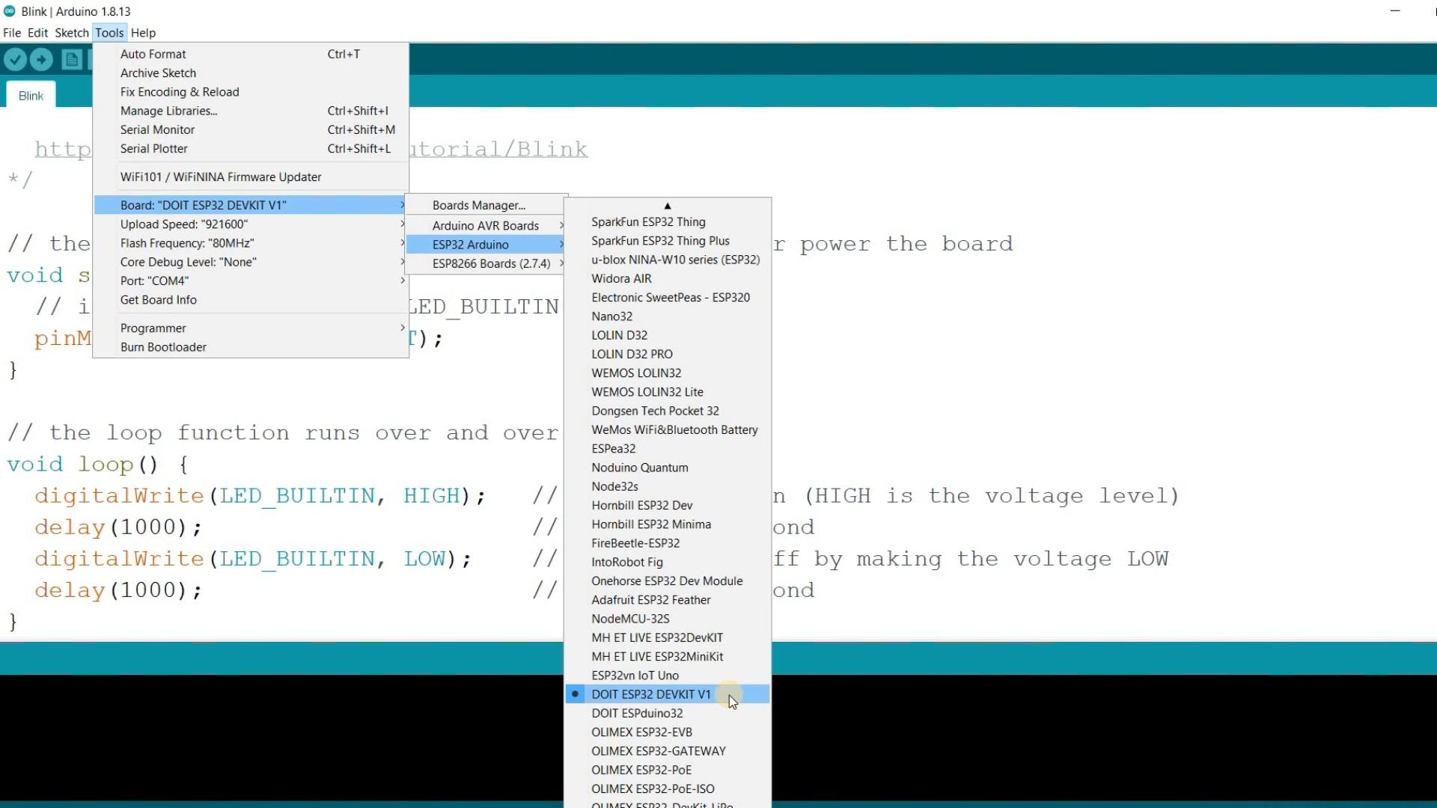Select the Blink tab
1437x808 pixels.
click(31, 96)
